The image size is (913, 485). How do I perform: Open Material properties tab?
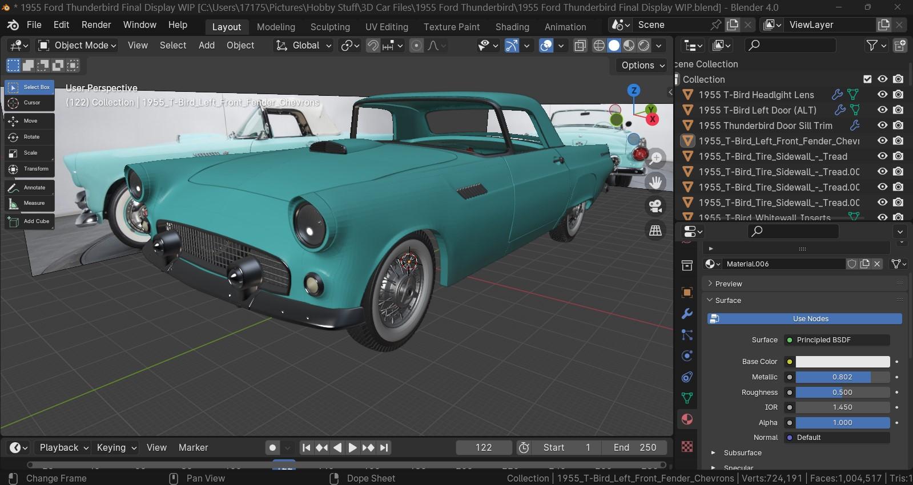click(x=687, y=419)
